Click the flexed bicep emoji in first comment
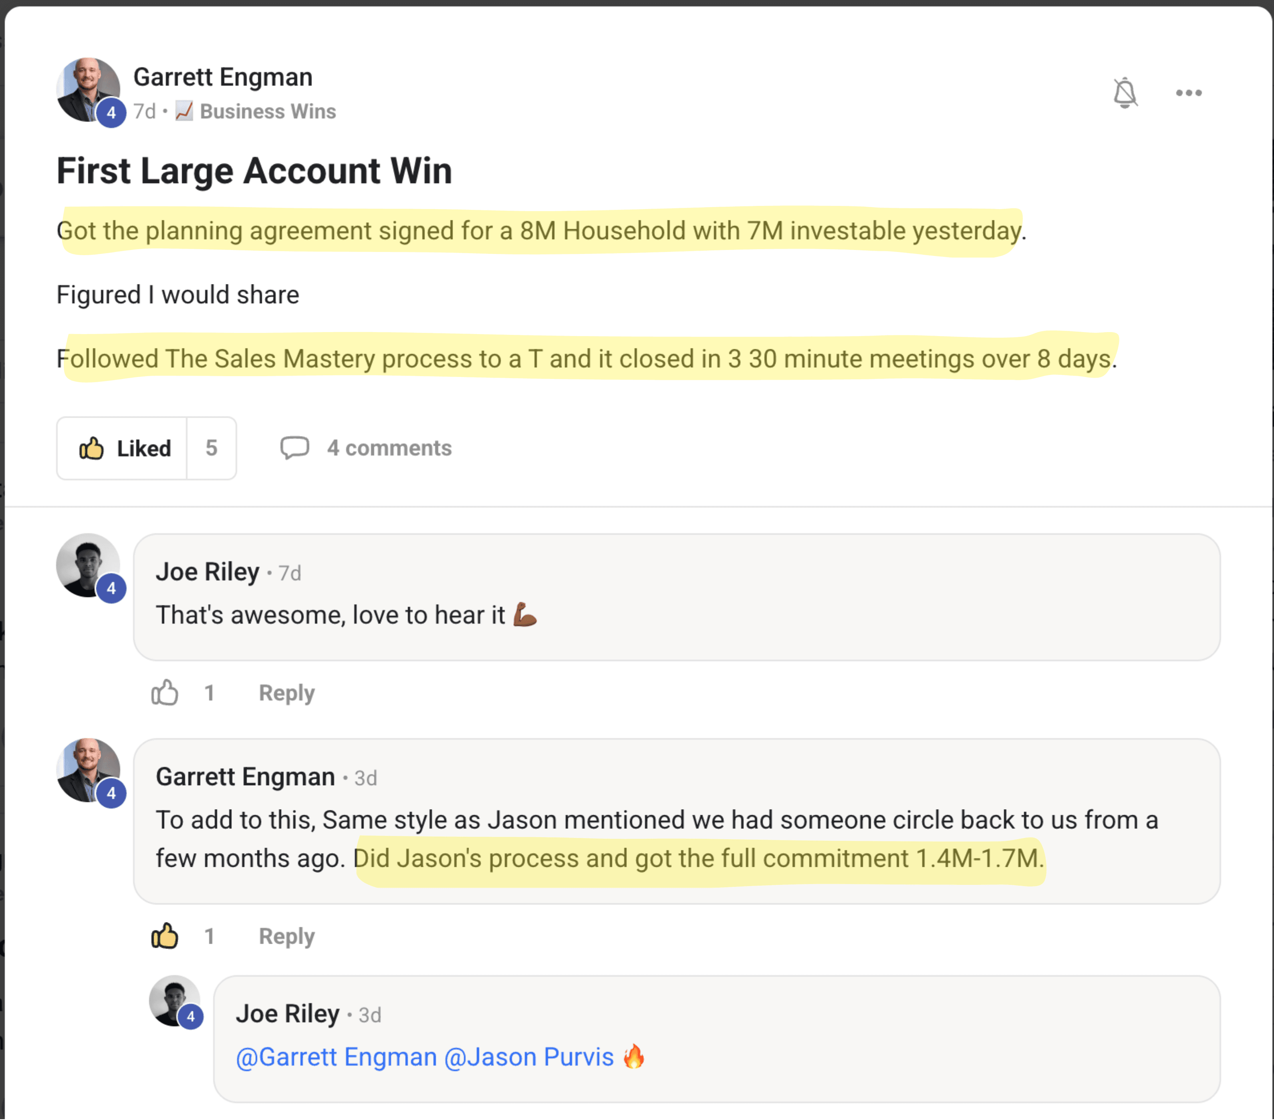Viewport: 1274px width, 1120px height. 525,614
